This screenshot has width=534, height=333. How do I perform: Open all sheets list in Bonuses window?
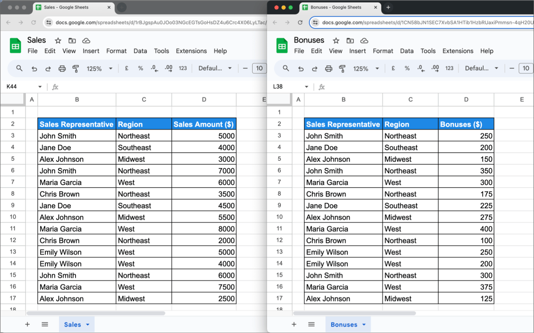311,324
